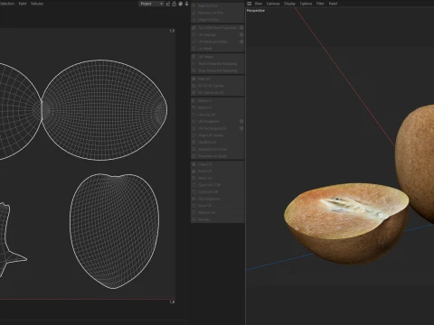
Task: Open UV Straighten settings gear
Action: coord(241,121)
